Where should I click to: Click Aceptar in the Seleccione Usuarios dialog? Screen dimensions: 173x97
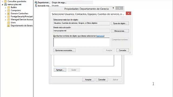click(109, 50)
